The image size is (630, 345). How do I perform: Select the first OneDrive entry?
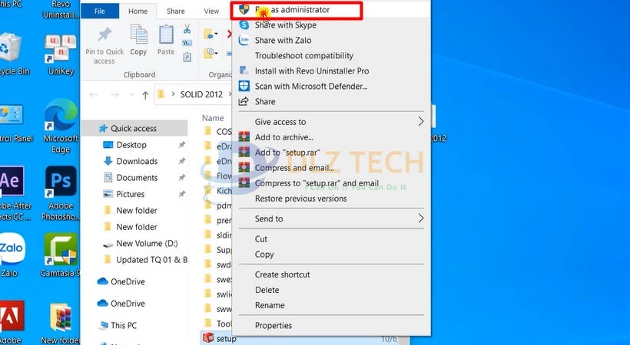tap(128, 281)
